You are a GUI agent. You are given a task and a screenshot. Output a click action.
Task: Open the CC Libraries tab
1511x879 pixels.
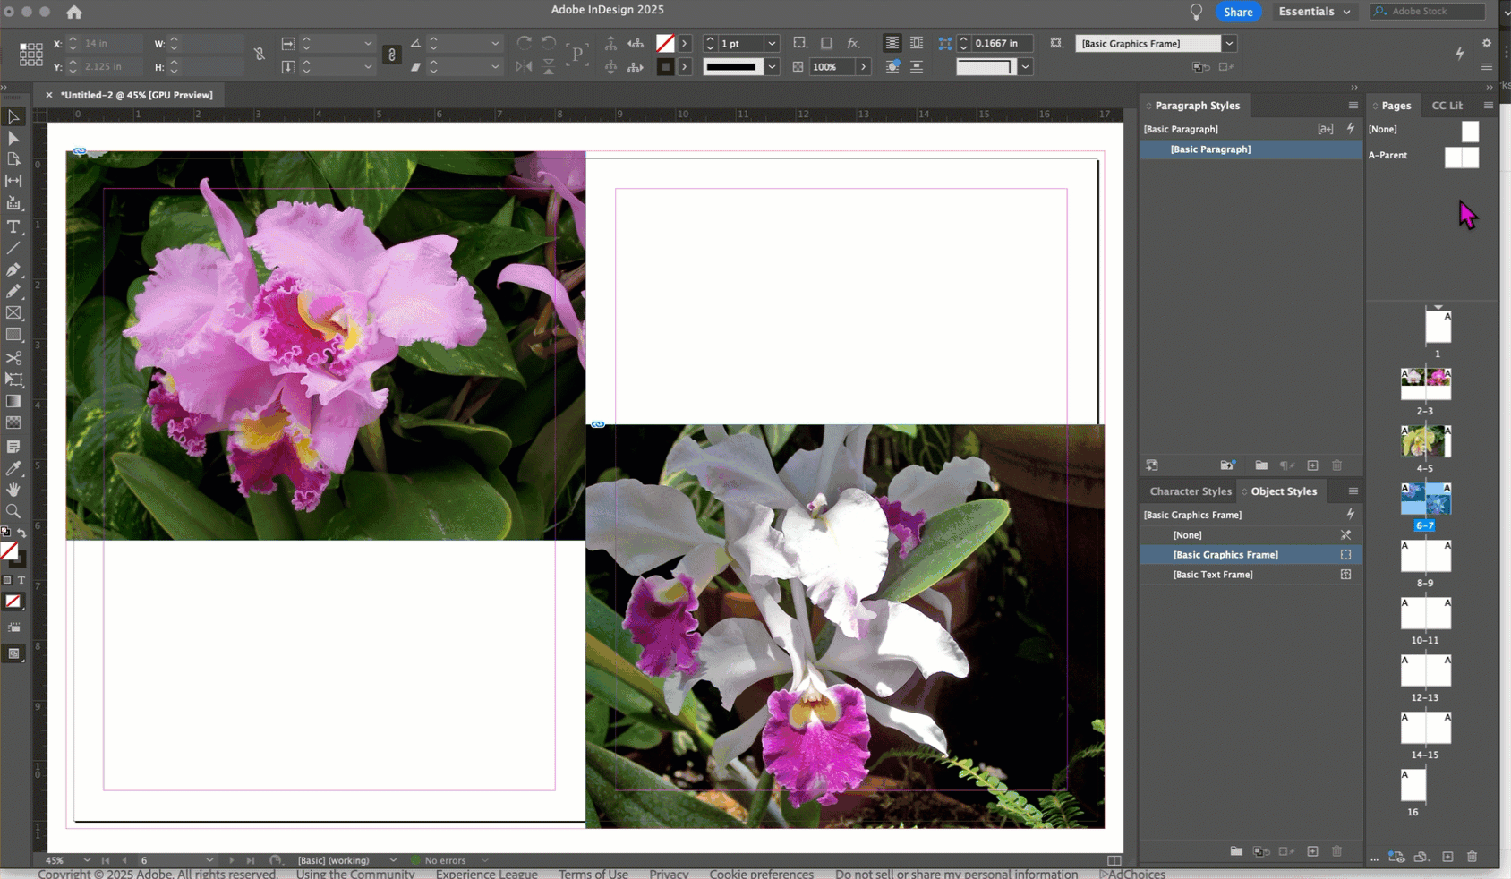point(1447,106)
